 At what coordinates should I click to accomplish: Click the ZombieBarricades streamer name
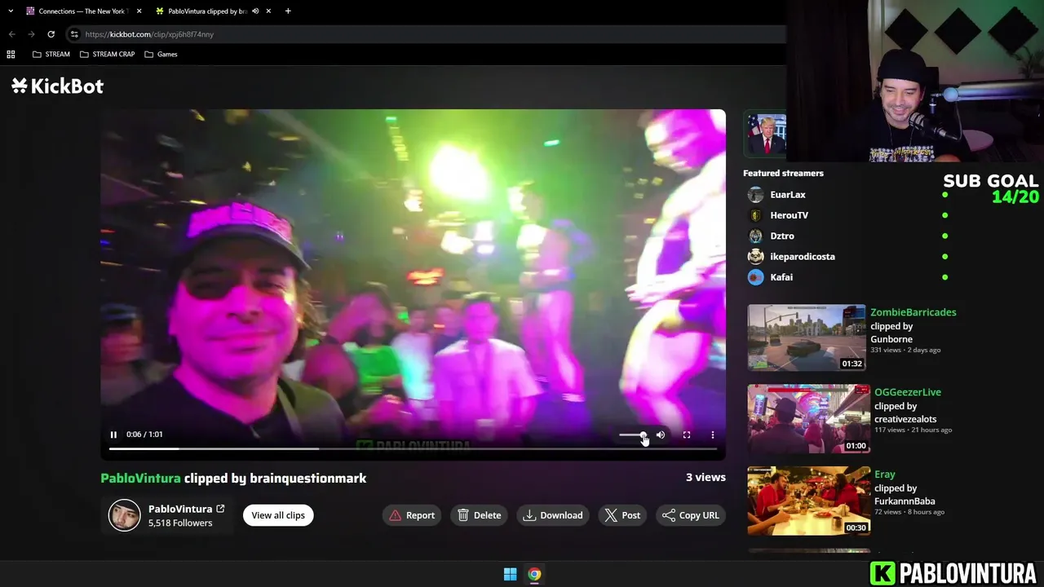[x=913, y=312]
